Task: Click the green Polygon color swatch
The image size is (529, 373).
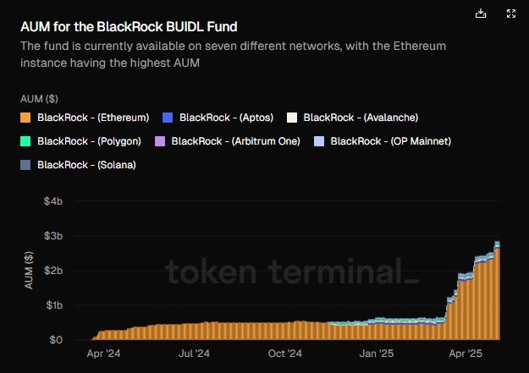Action: [x=26, y=140]
